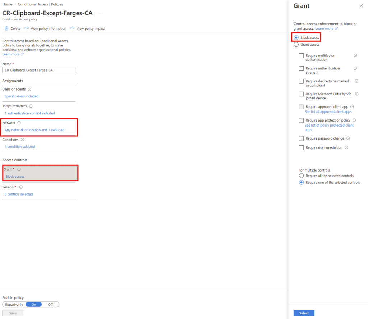This screenshot has width=368, height=319.
Task: Open 1 authentication context included
Action: pyautogui.click(x=30, y=113)
